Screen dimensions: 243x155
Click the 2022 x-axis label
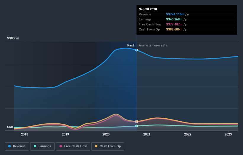(x=188, y=134)
